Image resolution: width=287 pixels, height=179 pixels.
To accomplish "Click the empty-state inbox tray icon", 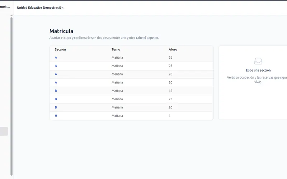I will pos(258,61).
